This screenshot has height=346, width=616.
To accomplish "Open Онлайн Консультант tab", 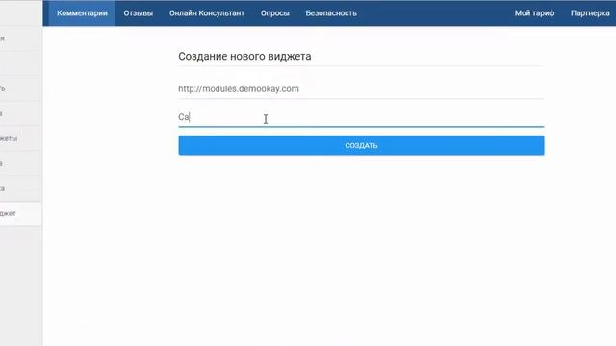I will click(207, 13).
